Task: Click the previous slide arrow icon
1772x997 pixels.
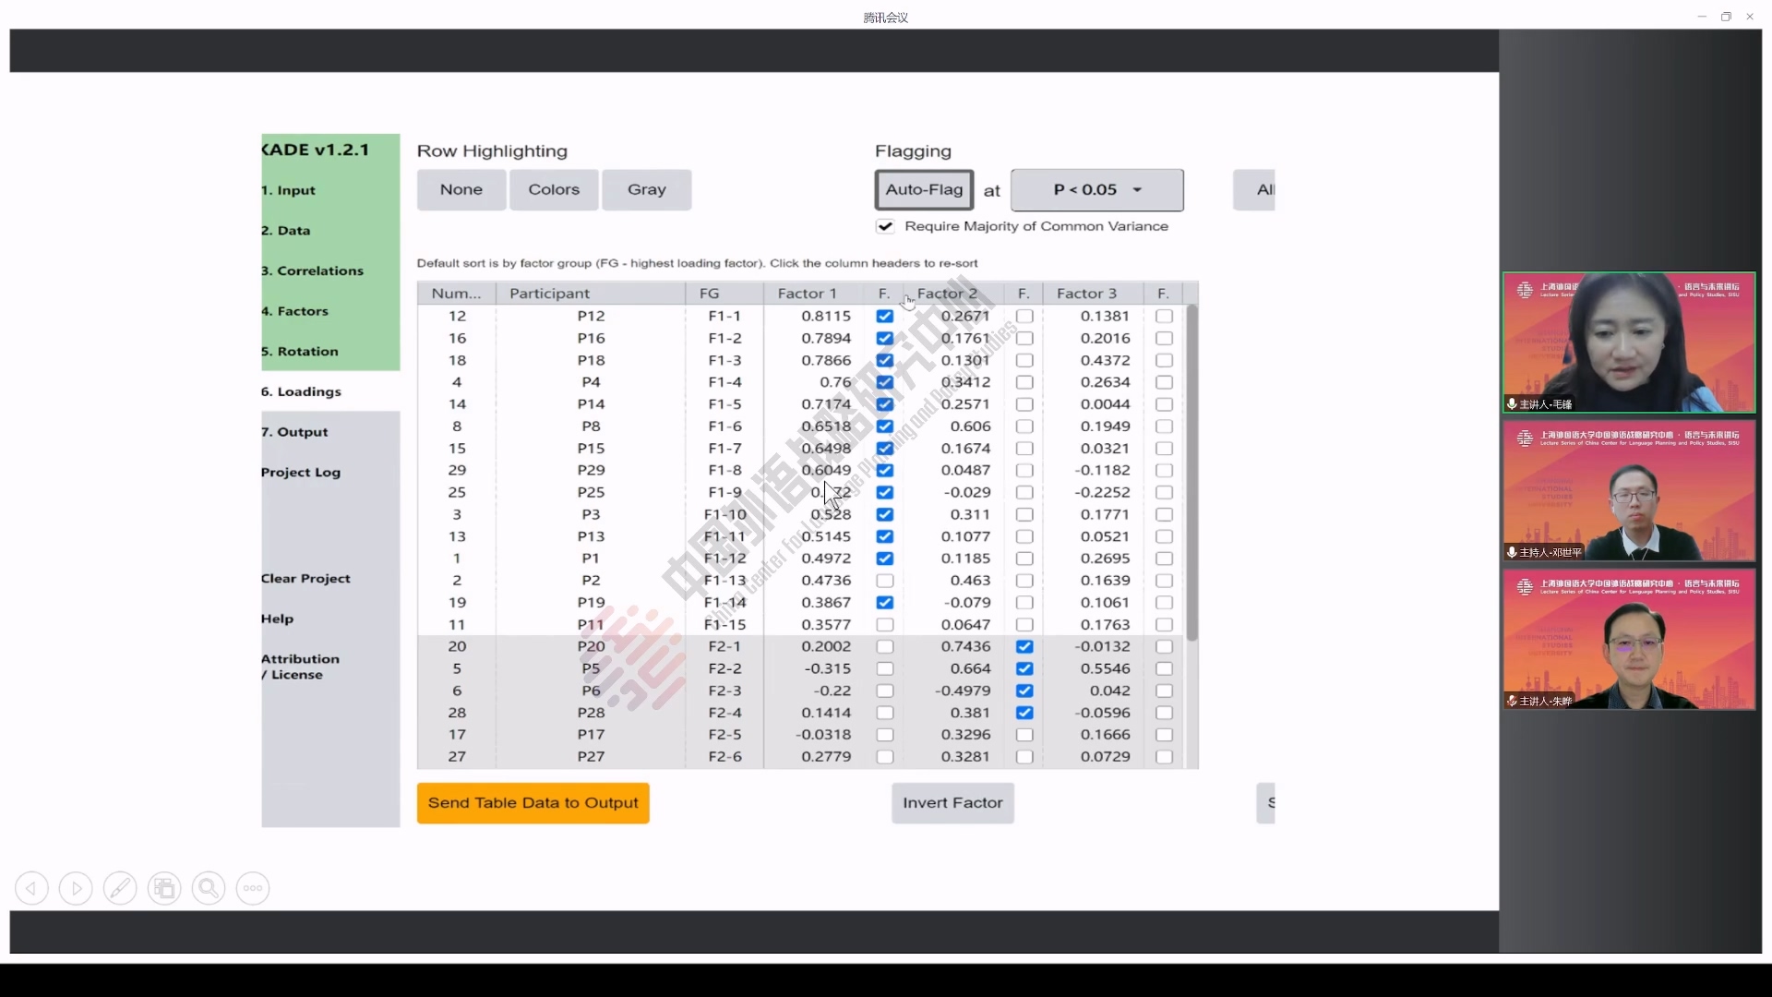Action: click(31, 888)
